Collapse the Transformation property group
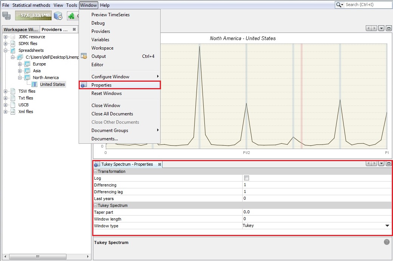 tap(96, 171)
